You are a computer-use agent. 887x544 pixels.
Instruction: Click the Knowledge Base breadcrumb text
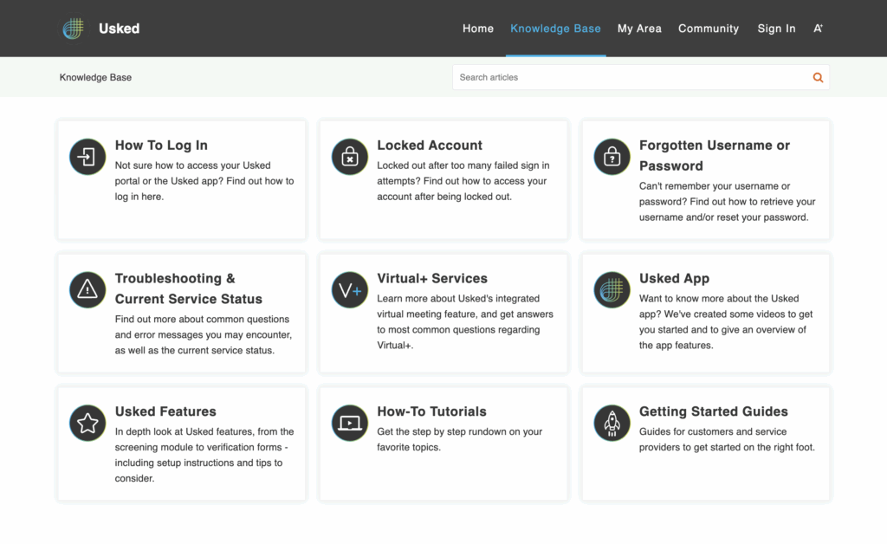click(95, 77)
